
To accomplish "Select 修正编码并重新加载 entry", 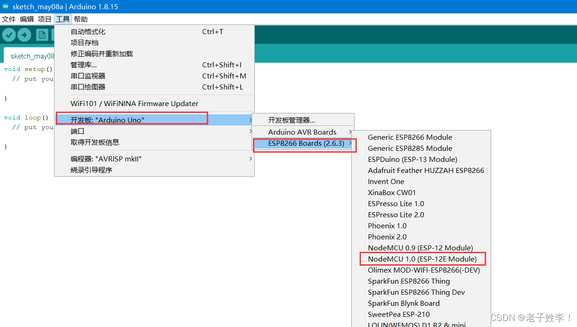I will [154, 54].
